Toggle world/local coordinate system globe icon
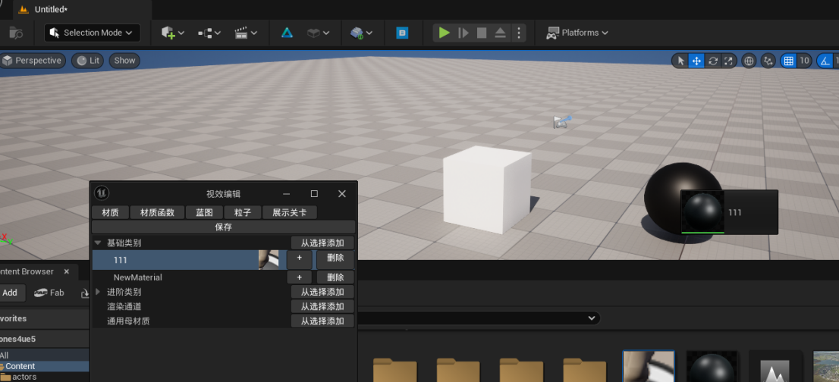This screenshot has width=839, height=382. pyautogui.click(x=749, y=61)
